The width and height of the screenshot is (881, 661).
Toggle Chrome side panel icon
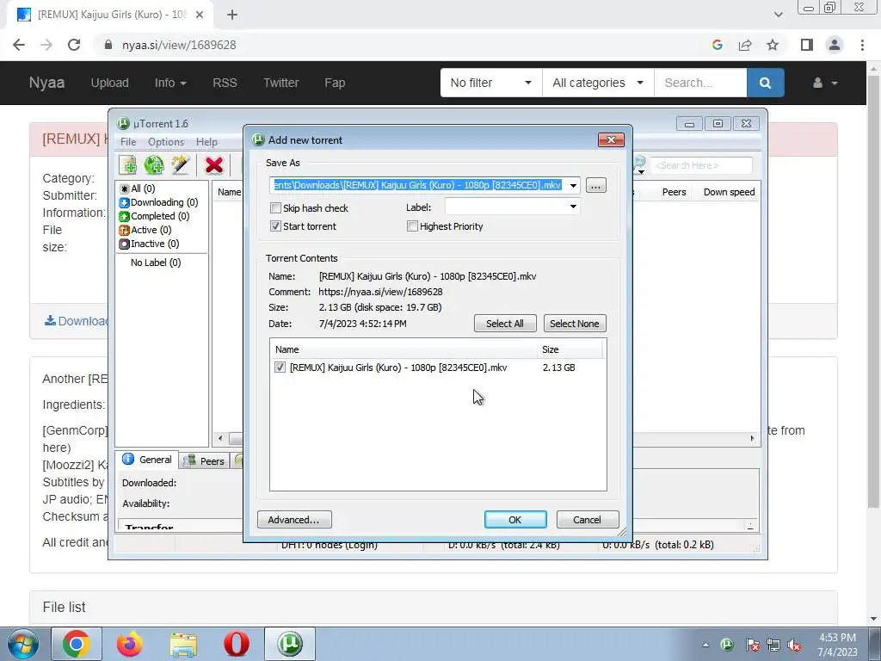(807, 45)
